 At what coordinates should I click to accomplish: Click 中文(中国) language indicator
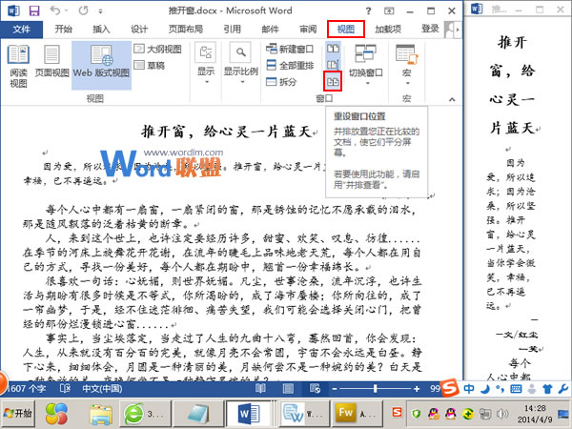click(x=102, y=389)
